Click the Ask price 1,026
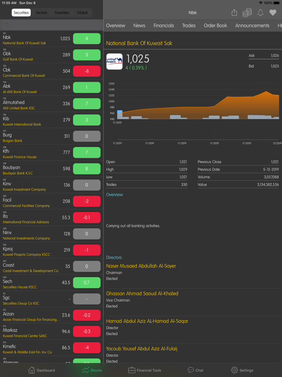The width and height of the screenshot is (282, 377). coord(275,55)
